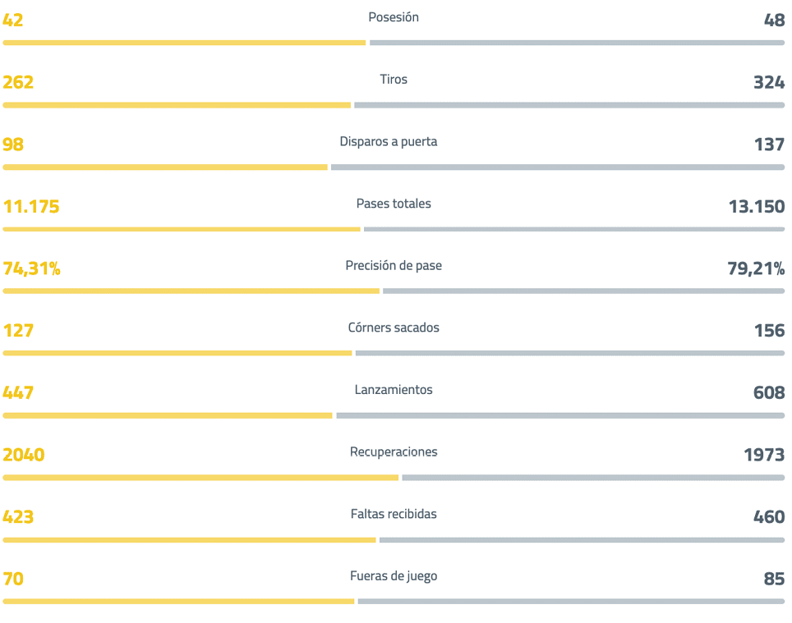Click the gray Lanzamientos bar
This screenshot has height=623, width=792.
coord(560,415)
